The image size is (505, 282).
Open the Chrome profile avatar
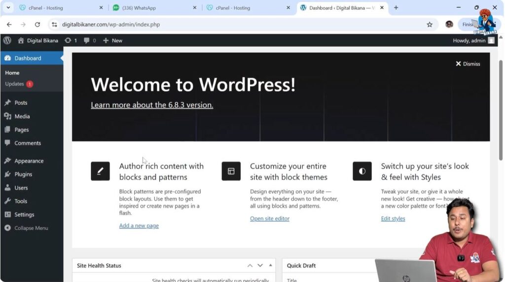coord(449,25)
